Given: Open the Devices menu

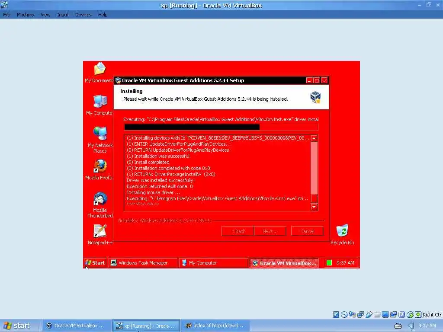Looking at the screenshot, I should [83, 15].
